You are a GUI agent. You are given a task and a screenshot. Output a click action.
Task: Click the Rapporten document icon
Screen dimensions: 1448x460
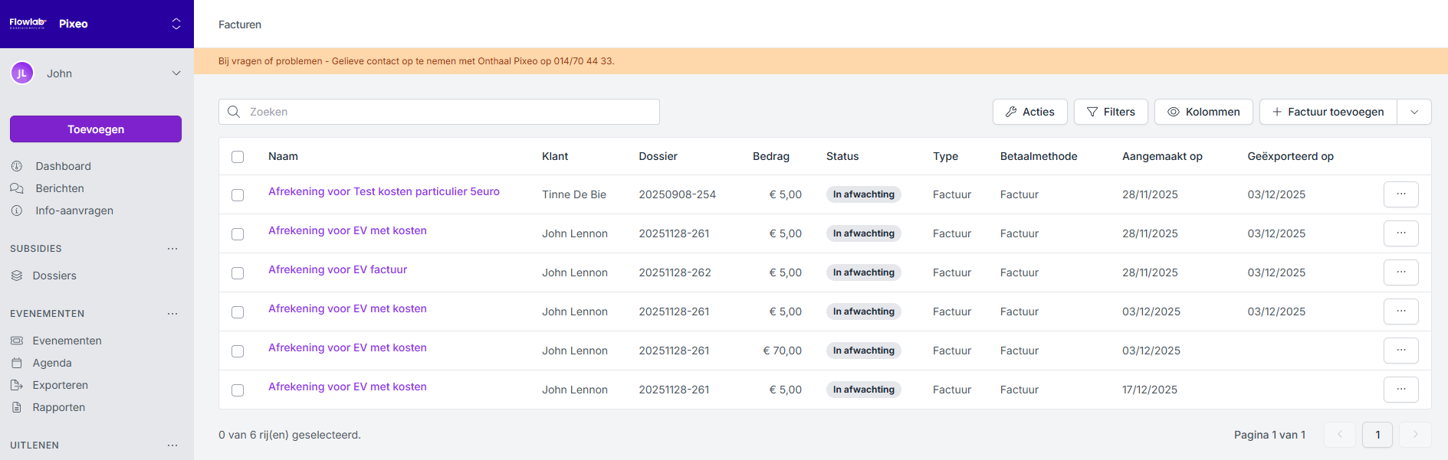click(17, 407)
